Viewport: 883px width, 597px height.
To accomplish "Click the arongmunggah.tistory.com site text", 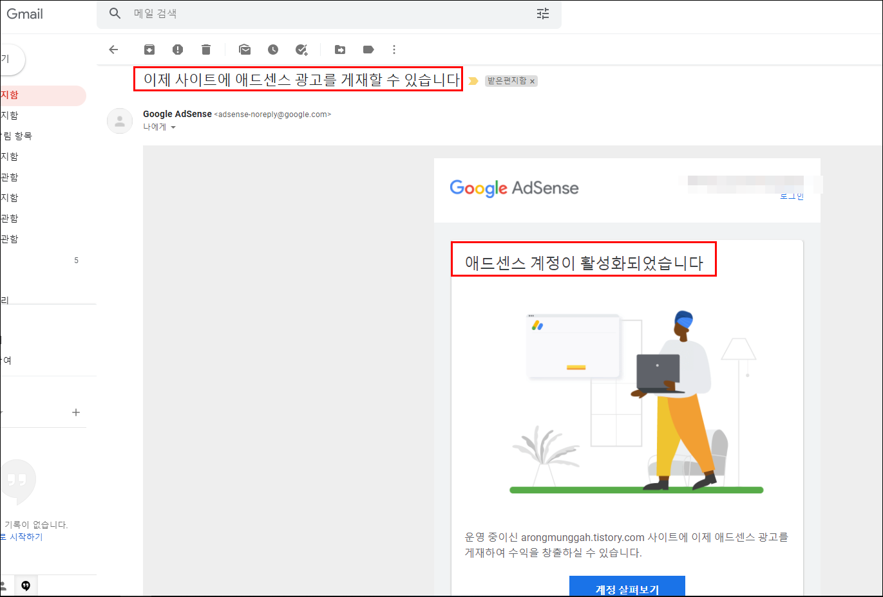I will coord(583,537).
